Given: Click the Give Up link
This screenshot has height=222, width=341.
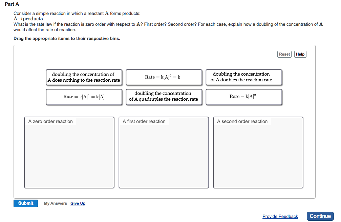Looking at the screenshot, I should tap(78, 203).
